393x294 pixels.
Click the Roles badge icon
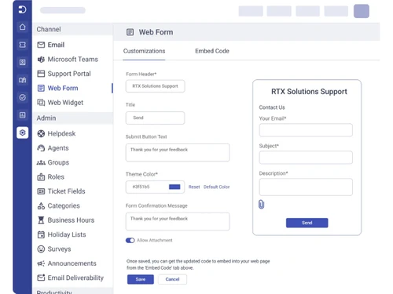tap(41, 177)
